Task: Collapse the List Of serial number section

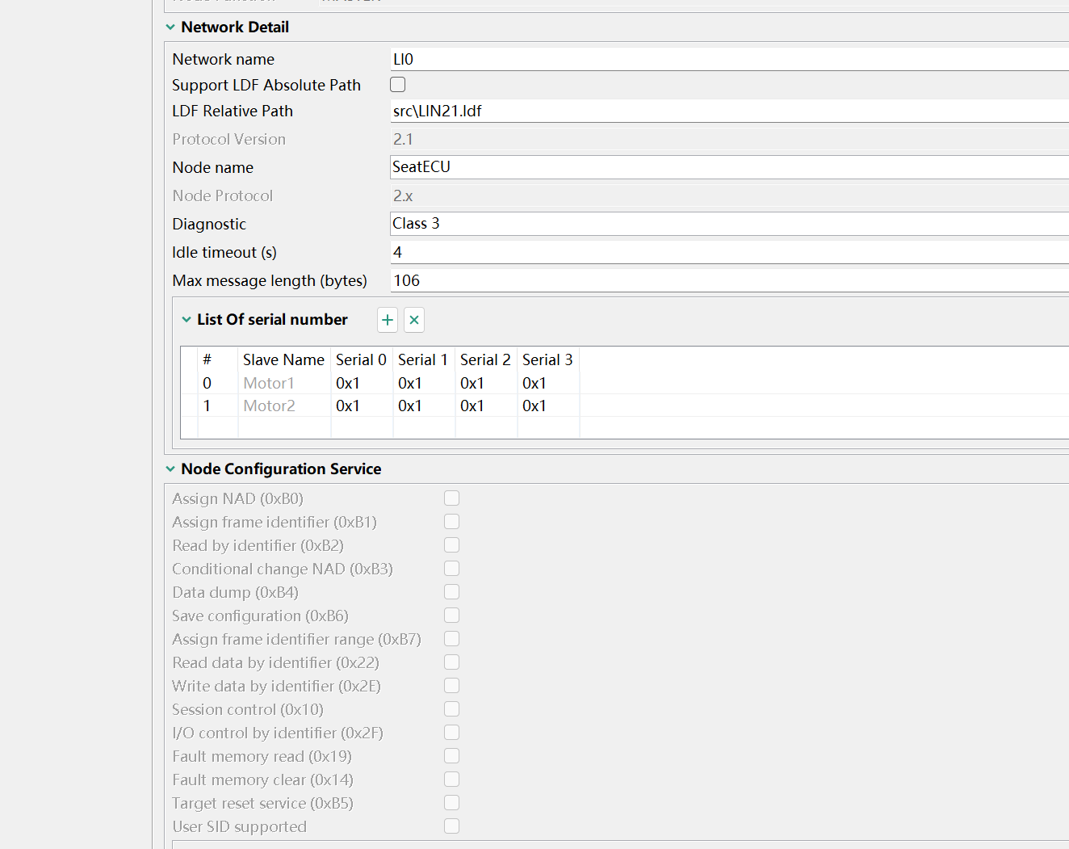Action: [x=187, y=320]
